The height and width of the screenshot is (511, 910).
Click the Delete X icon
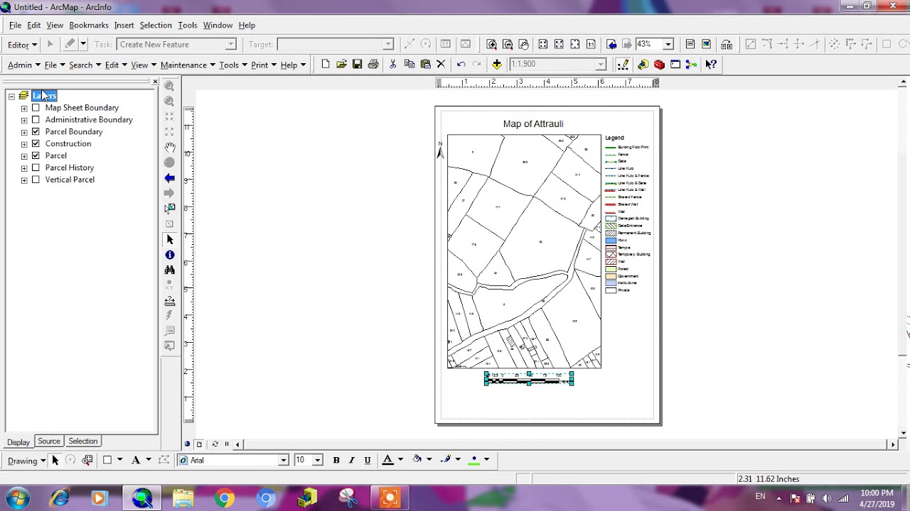click(441, 64)
